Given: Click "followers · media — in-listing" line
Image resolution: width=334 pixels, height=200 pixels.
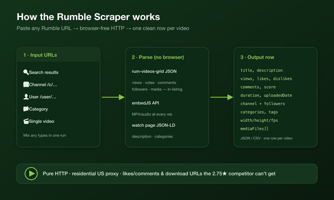Looking at the screenshot, I should (157, 89).
